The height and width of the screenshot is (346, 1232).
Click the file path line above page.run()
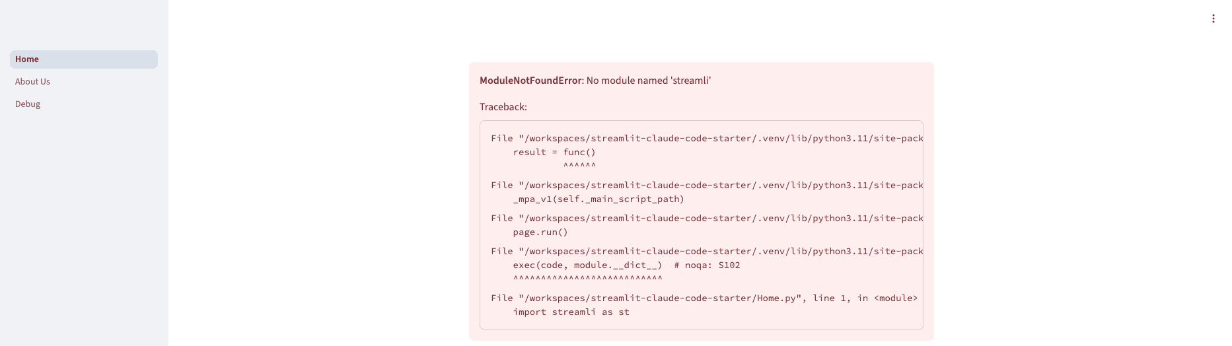707,219
